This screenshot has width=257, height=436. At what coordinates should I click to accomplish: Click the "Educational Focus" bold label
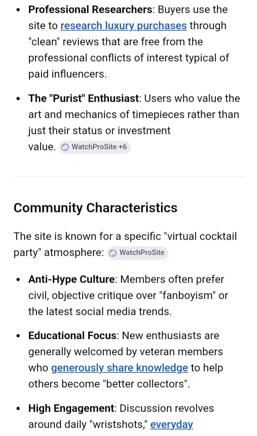pyautogui.click(x=72, y=336)
